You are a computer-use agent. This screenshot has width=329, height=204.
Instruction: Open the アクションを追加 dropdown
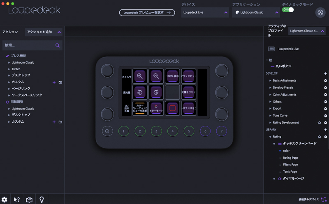click(44, 32)
